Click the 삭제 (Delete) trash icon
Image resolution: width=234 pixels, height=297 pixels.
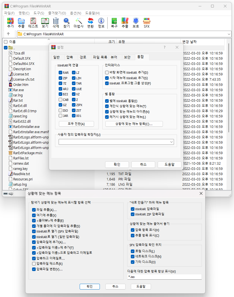coord(56,23)
